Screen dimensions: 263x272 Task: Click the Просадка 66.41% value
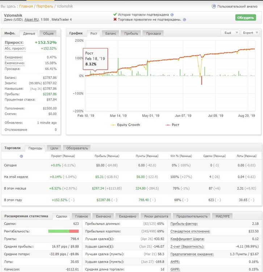pos(51,69)
